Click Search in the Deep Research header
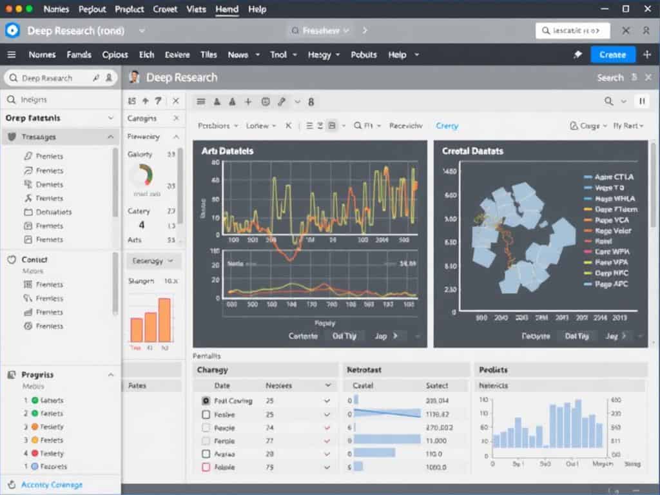The height and width of the screenshot is (495, 660). [x=610, y=77]
